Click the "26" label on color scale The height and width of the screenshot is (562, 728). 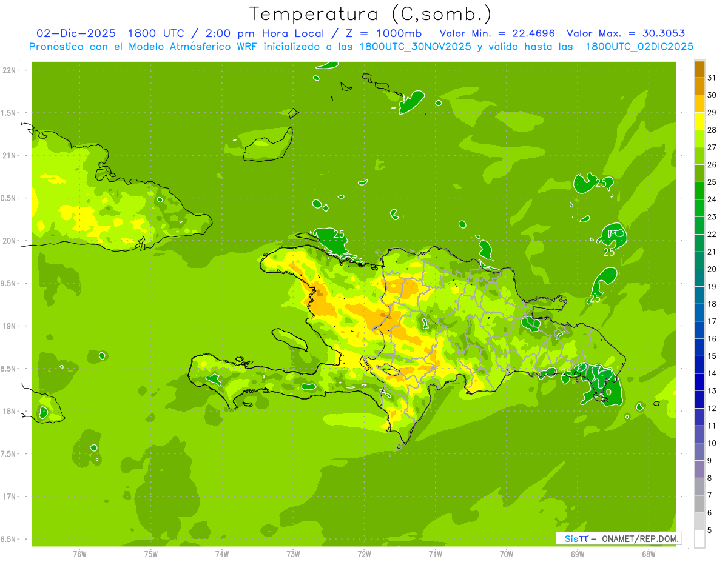coord(712,164)
